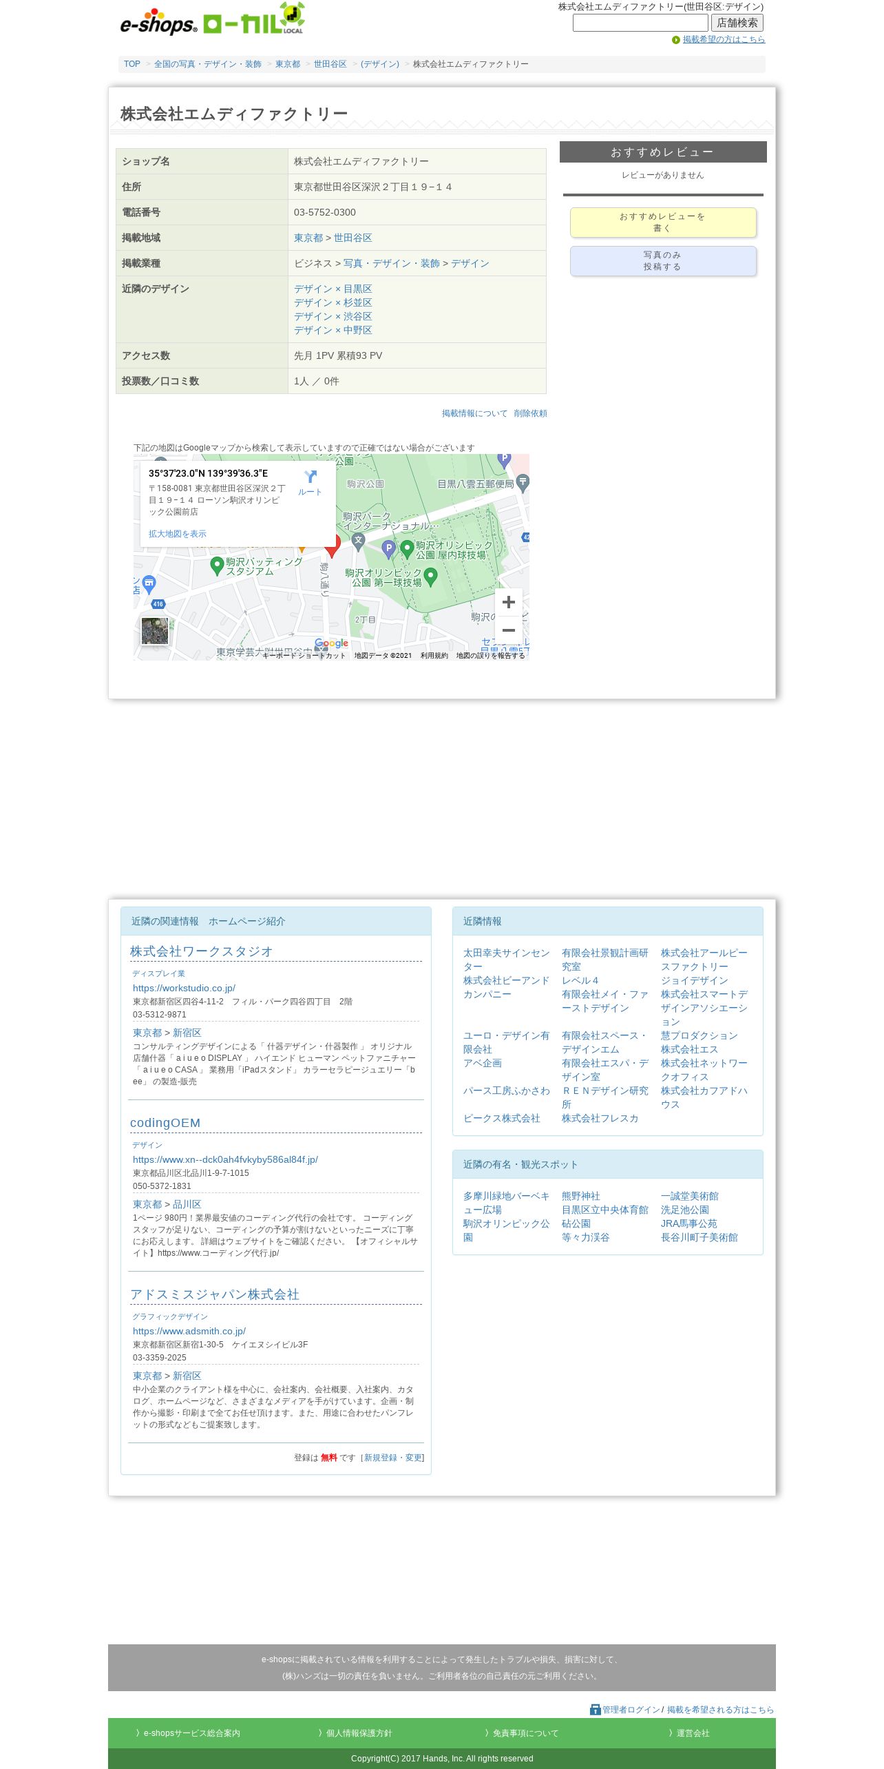Click 品川区 link under codingOEM
Image resolution: width=884 pixels, height=1769 pixels.
click(x=187, y=1204)
